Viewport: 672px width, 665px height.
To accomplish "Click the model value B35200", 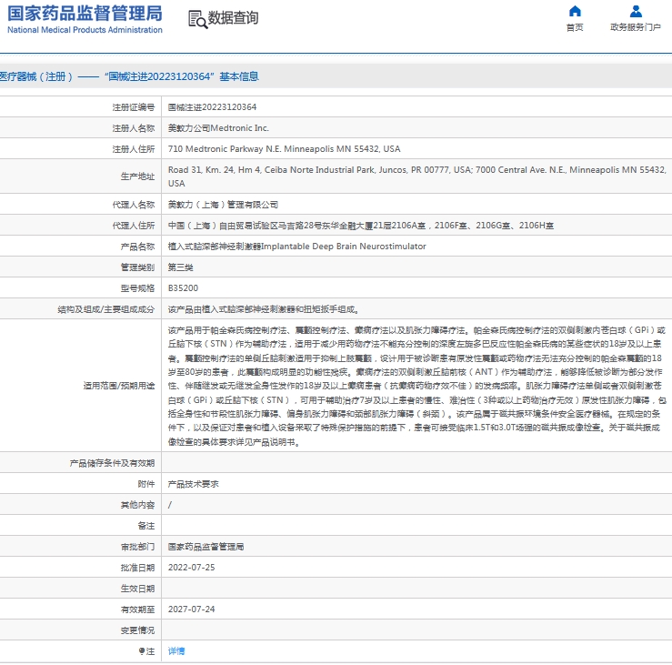I will (183, 288).
